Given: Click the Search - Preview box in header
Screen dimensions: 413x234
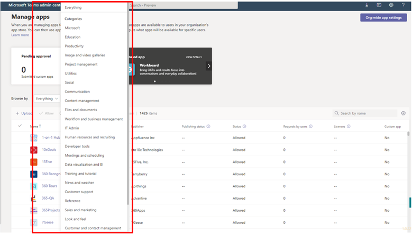Looking at the screenshot, I should [x=183, y=5].
